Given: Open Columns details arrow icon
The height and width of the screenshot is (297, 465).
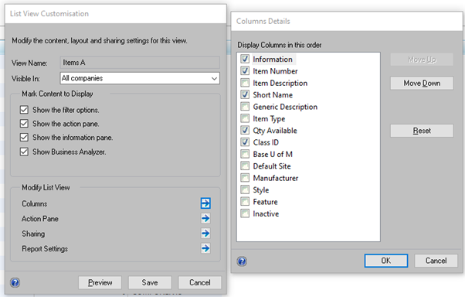Looking at the screenshot, I should (x=205, y=203).
